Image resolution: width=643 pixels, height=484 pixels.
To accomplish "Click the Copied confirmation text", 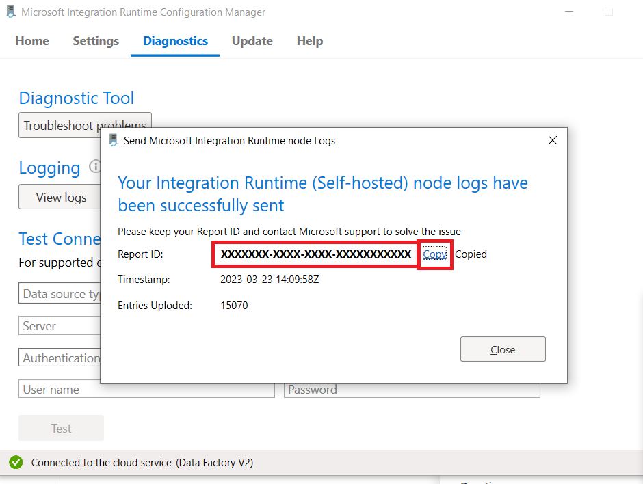I will [x=471, y=254].
